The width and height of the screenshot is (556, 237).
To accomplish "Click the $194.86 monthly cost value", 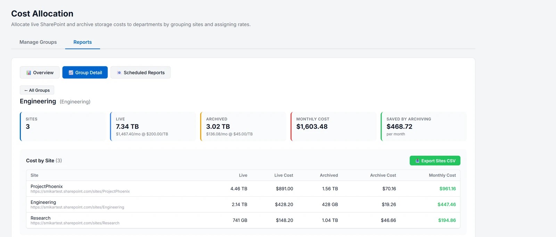I will (x=447, y=220).
